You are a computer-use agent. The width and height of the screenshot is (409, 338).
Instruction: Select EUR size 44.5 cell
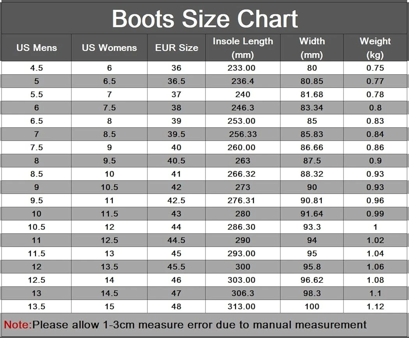(176, 240)
